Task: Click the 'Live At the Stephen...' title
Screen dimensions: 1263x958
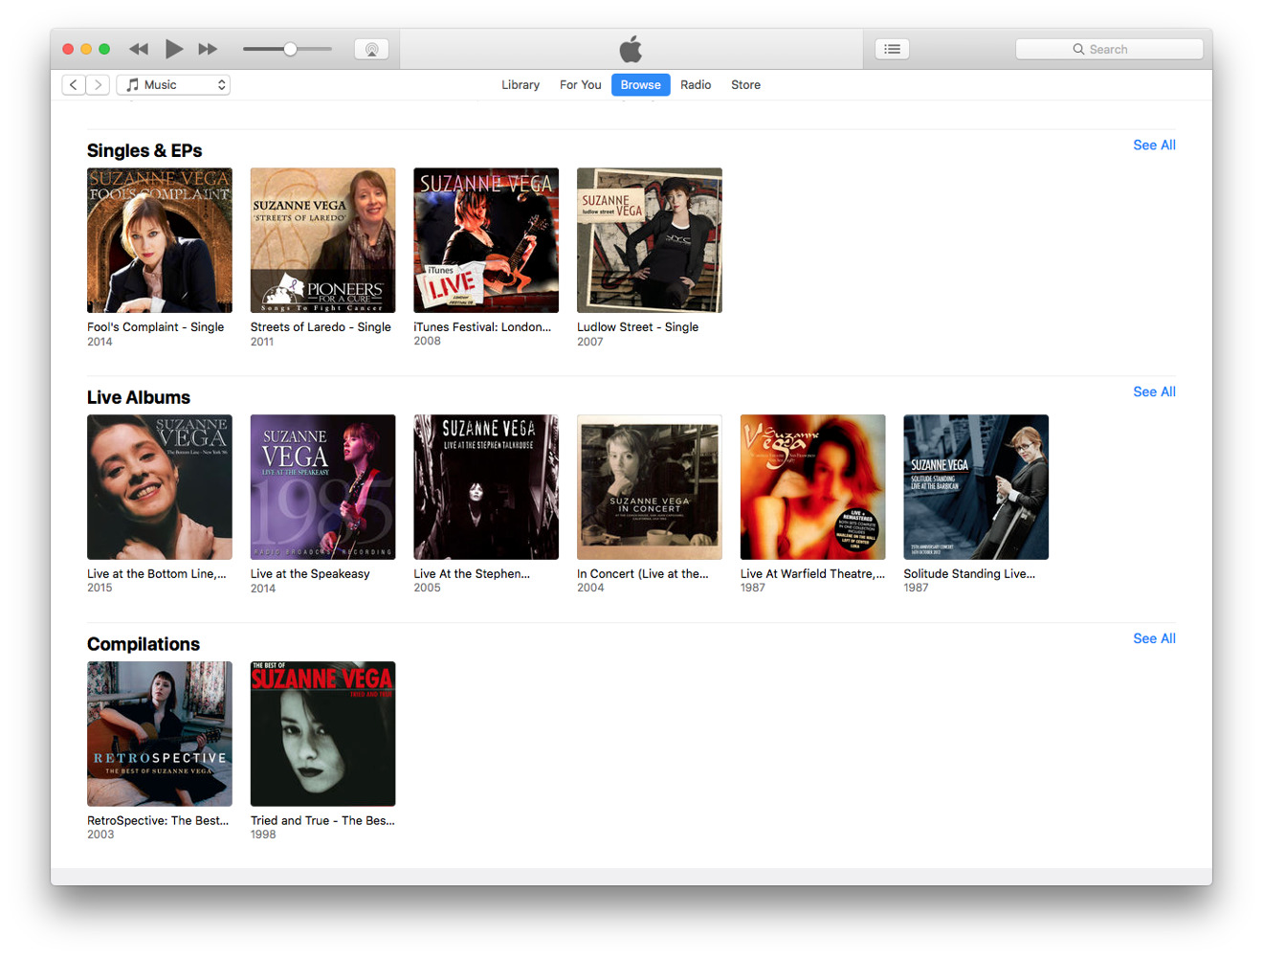Action: (472, 574)
